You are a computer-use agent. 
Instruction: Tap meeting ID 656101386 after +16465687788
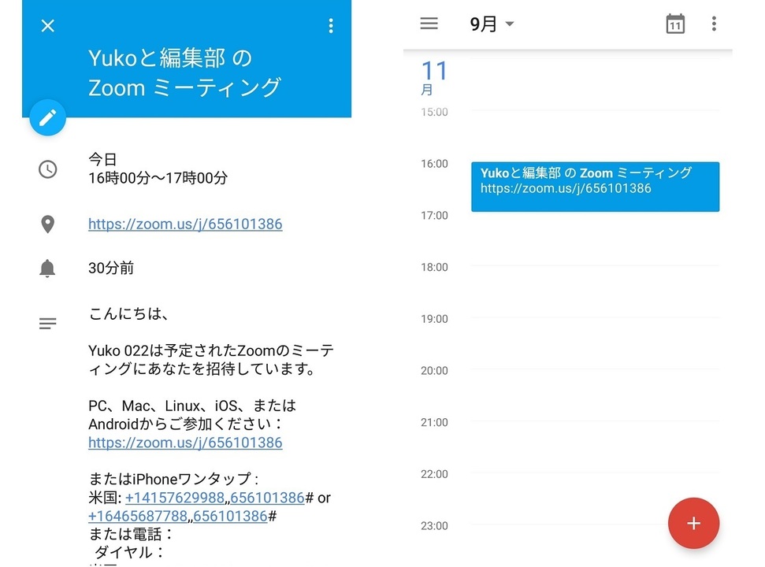(x=230, y=516)
